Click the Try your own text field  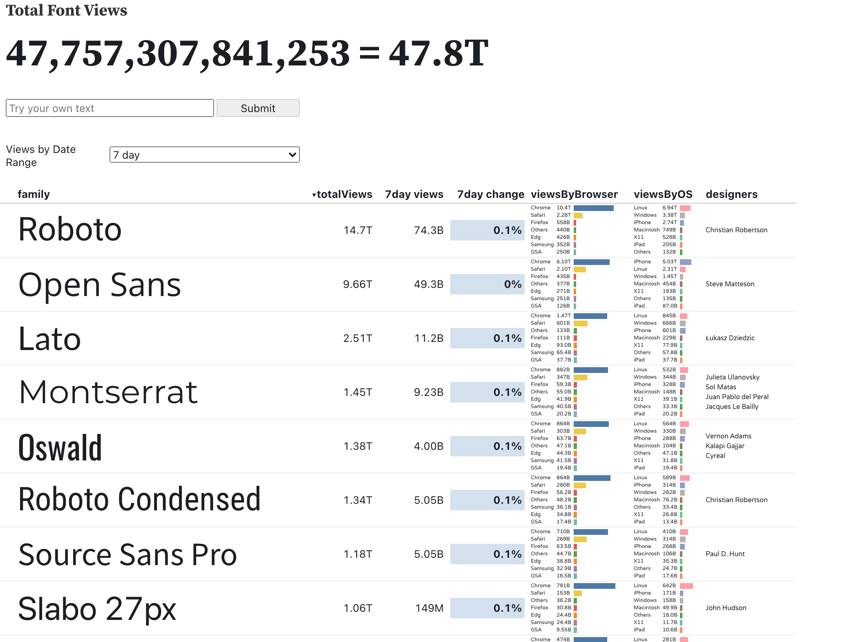click(x=110, y=108)
